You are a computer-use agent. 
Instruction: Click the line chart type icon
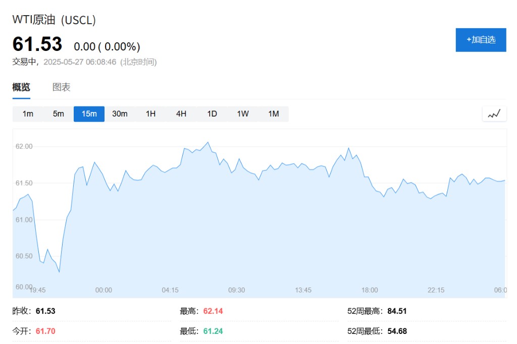click(494, 114)
